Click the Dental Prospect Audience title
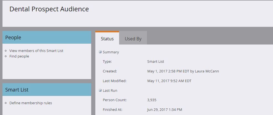Screen dimensions: 273x115 pos(49,9)
